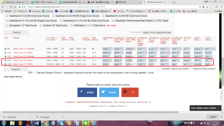
Task: Open Calculator from taskbar
Action: pyautogui.click(x=77, y=123)
